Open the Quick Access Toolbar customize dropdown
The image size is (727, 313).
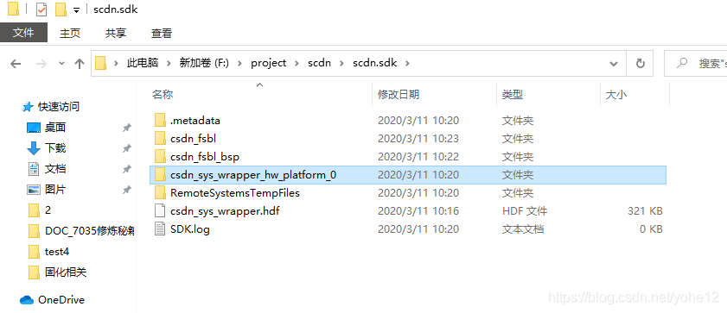click(x=76, y=9)
